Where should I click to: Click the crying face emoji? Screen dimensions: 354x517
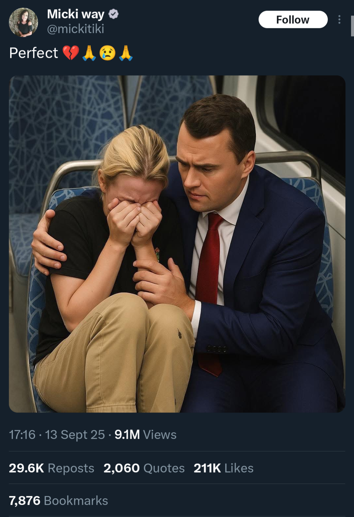pos(108,53)
